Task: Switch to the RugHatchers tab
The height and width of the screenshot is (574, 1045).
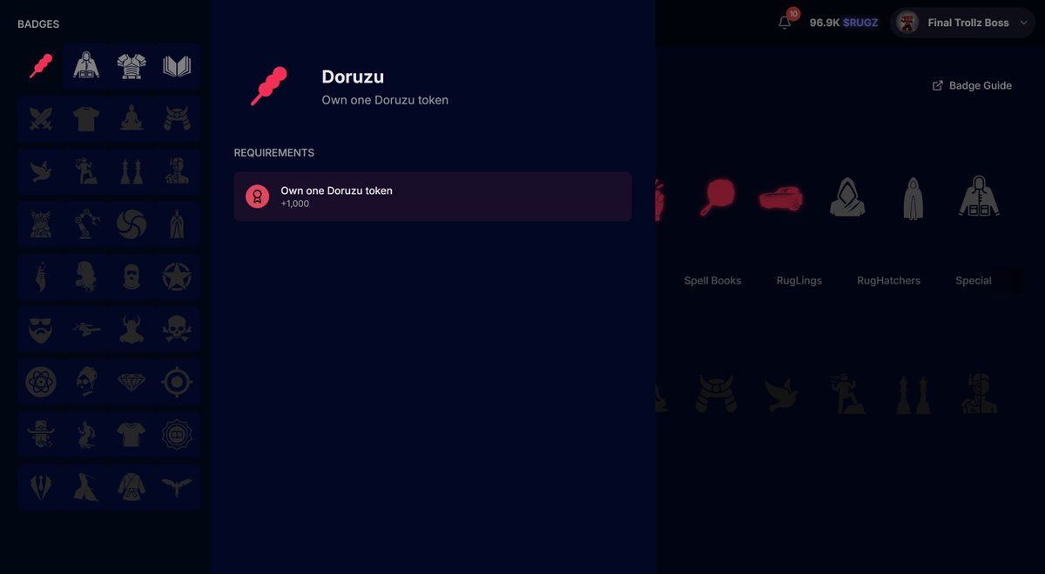Action: (888, 280)
